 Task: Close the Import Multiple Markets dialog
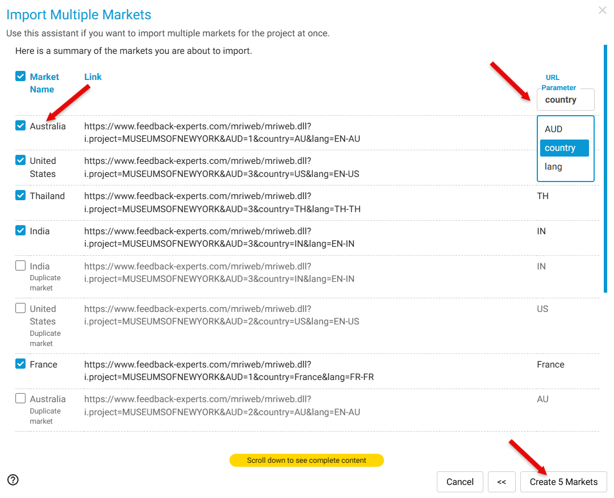[602, 10]
